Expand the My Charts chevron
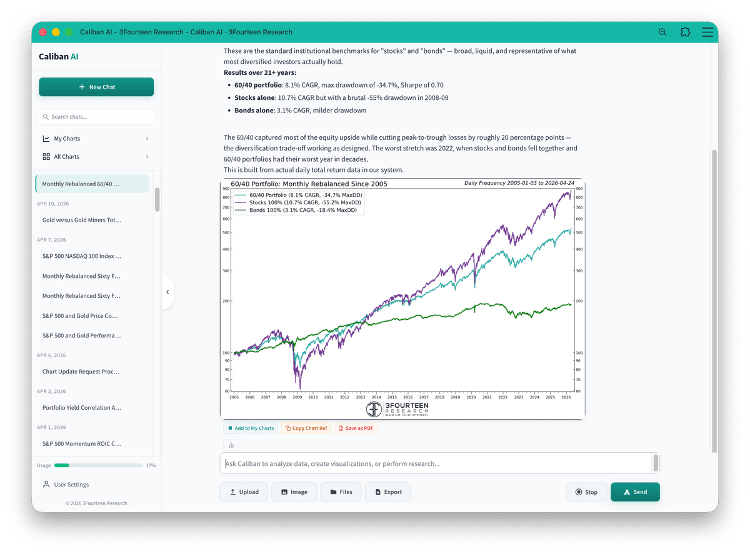Screen dimensions: 750x554 tap(147, 139)
